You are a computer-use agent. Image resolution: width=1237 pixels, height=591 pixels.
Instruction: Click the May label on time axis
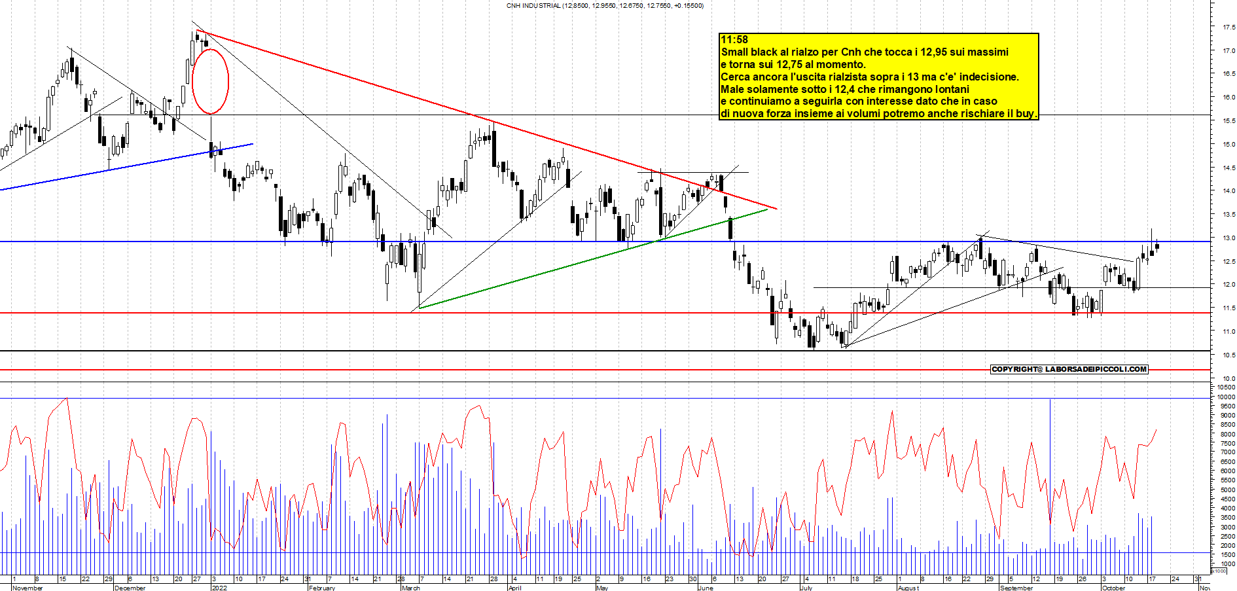click(x=602, y=588)
